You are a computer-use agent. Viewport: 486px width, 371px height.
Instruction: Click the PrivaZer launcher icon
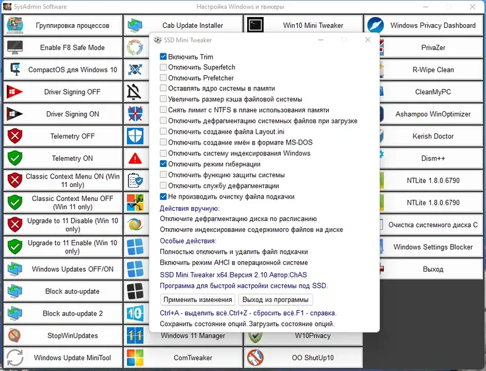[383, 47]
